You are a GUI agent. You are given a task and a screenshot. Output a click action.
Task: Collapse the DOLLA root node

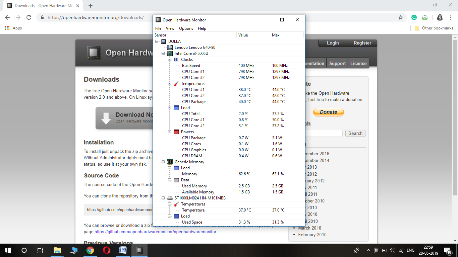pos(157,41)
